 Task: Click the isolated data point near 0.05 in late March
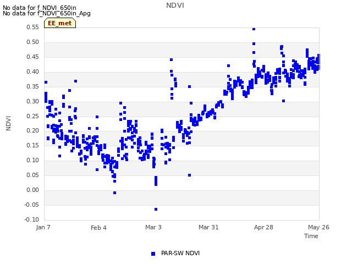point(189,175)
